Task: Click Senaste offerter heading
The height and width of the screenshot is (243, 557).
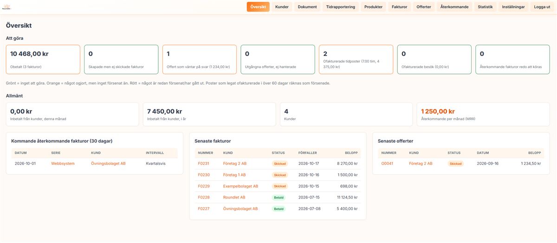Action: point(395,141)
